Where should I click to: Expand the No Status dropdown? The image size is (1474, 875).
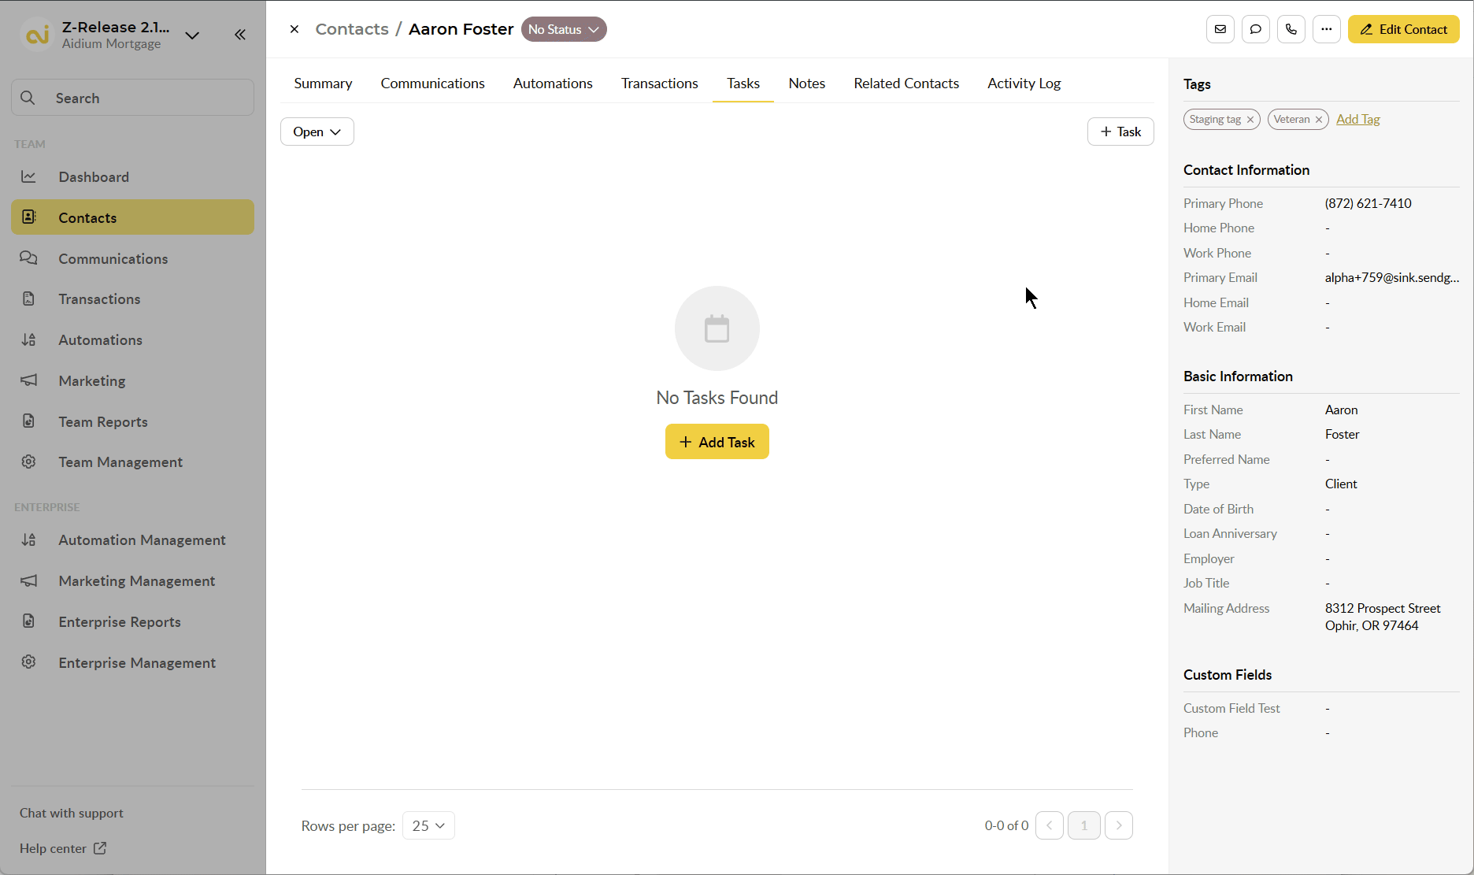pos(564,29)
